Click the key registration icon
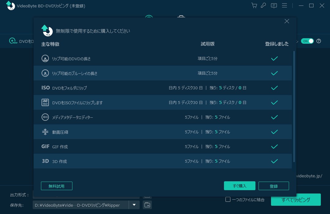The image size is (330, 214). [263, 6]
